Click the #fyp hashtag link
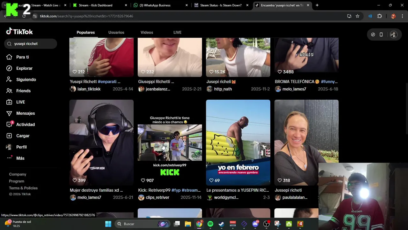The image size is (408, 230). [x=176, y=190]
